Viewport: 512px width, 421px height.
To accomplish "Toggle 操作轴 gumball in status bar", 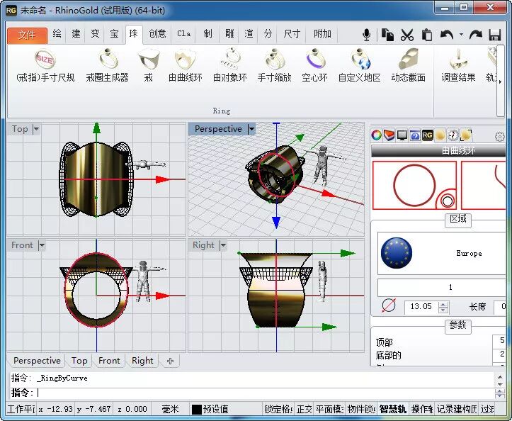I will tap(422, 409).
